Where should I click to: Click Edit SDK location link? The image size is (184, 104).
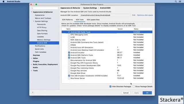134,15
